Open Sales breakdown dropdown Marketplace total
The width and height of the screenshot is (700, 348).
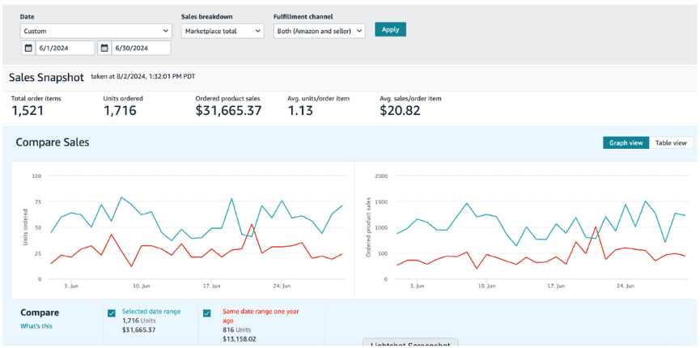pos(223,31)
